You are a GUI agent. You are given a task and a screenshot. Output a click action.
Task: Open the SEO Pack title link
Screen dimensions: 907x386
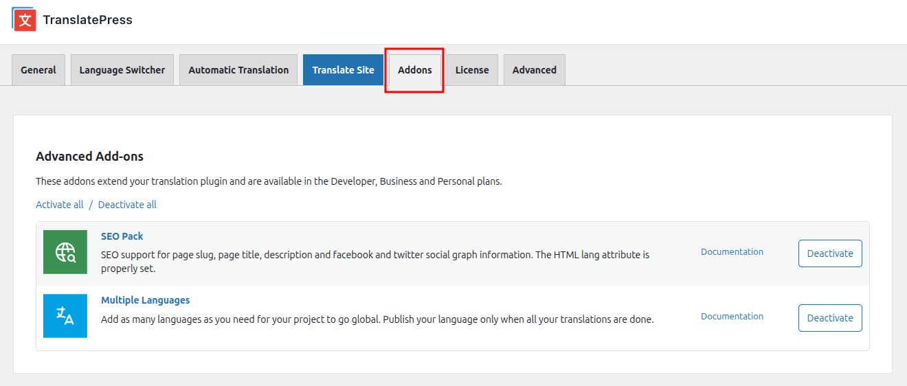(122, 236)
